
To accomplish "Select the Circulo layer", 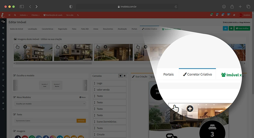I will 109,134.
